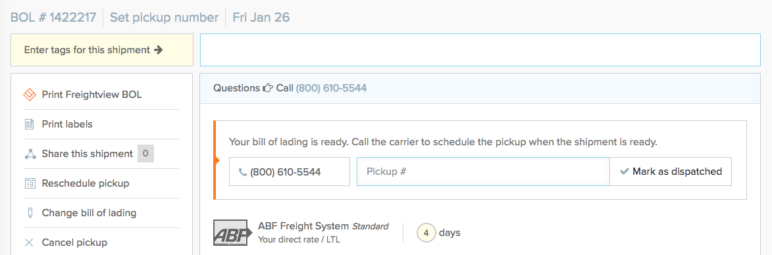Click the checkmark icon beside Mark as dispatched
The width and height of the screenshot is (772, 255).
click(625, 172)
